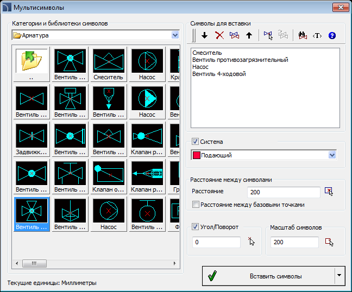Viewport: 352px width, 292px height.
Task: Enable Расстояние между базовыми точками checkbox
Action: click(x=196, y=205)
